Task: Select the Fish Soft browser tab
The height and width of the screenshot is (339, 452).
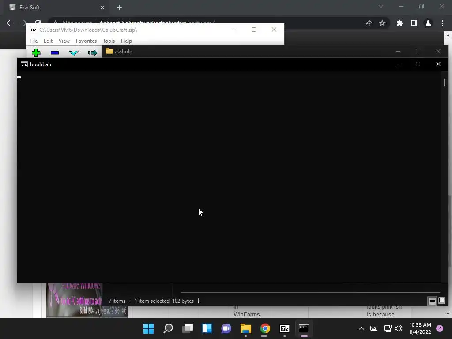Action: 55,8
